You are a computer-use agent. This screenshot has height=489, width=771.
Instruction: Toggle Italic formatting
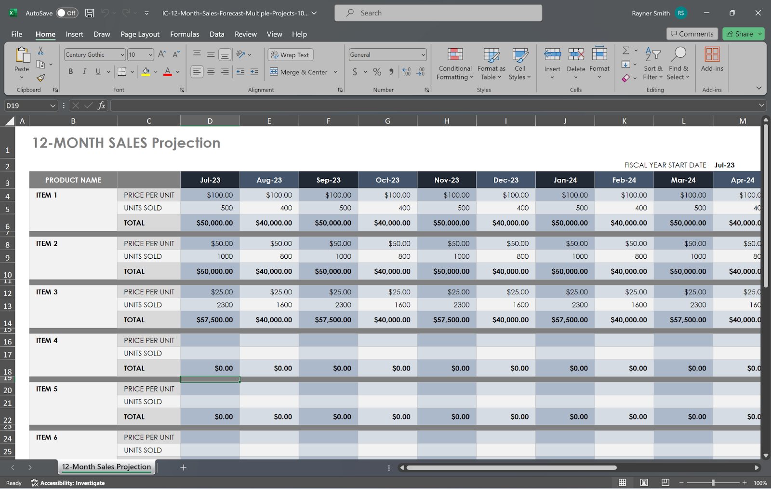[84, 72]
